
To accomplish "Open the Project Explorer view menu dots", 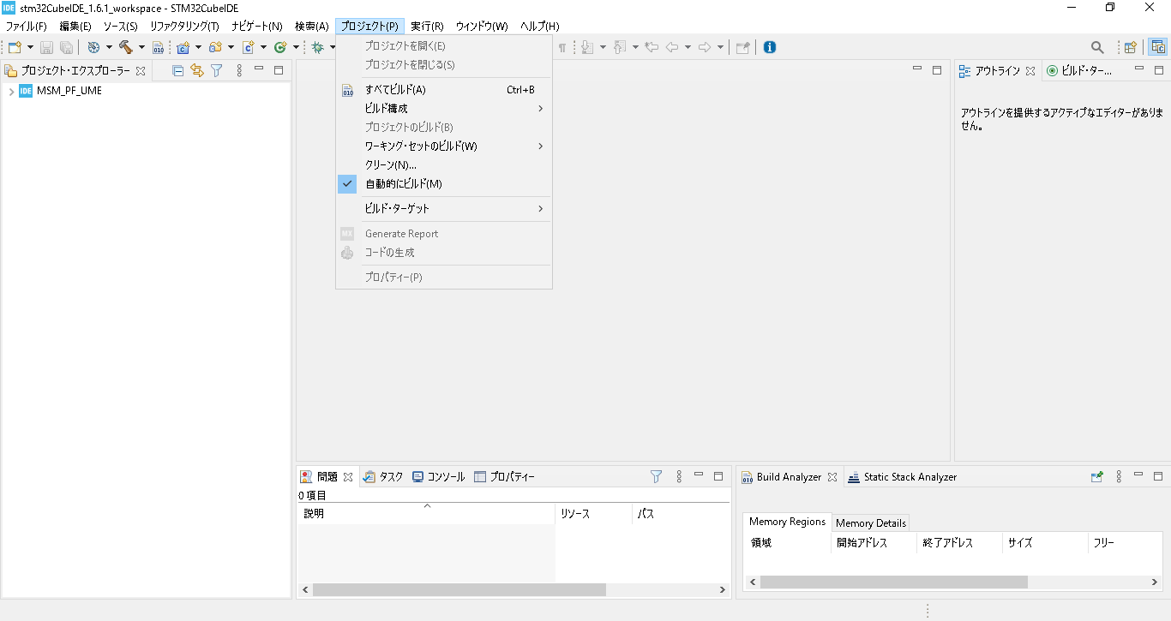I will tap(239, 70).
